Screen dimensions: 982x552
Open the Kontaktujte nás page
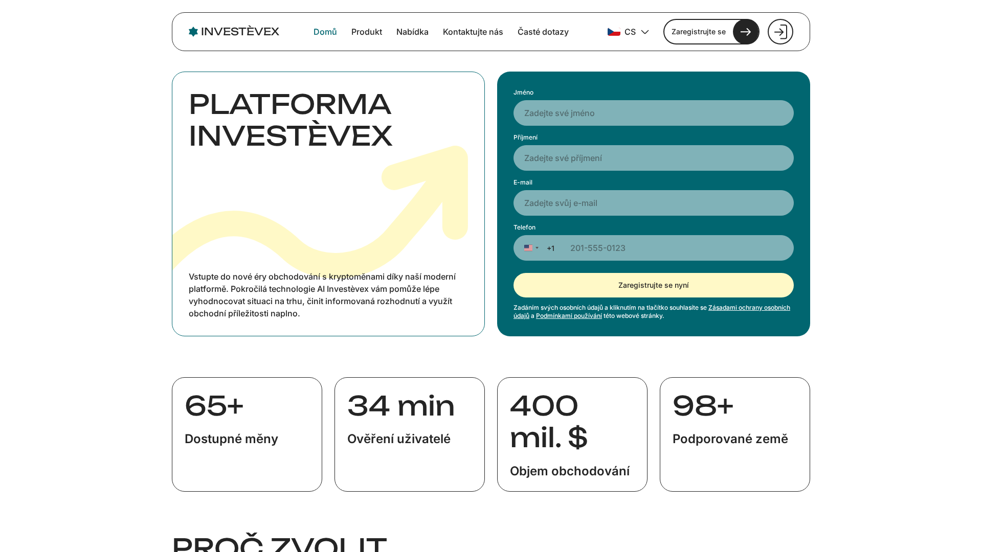coord(473,32)
